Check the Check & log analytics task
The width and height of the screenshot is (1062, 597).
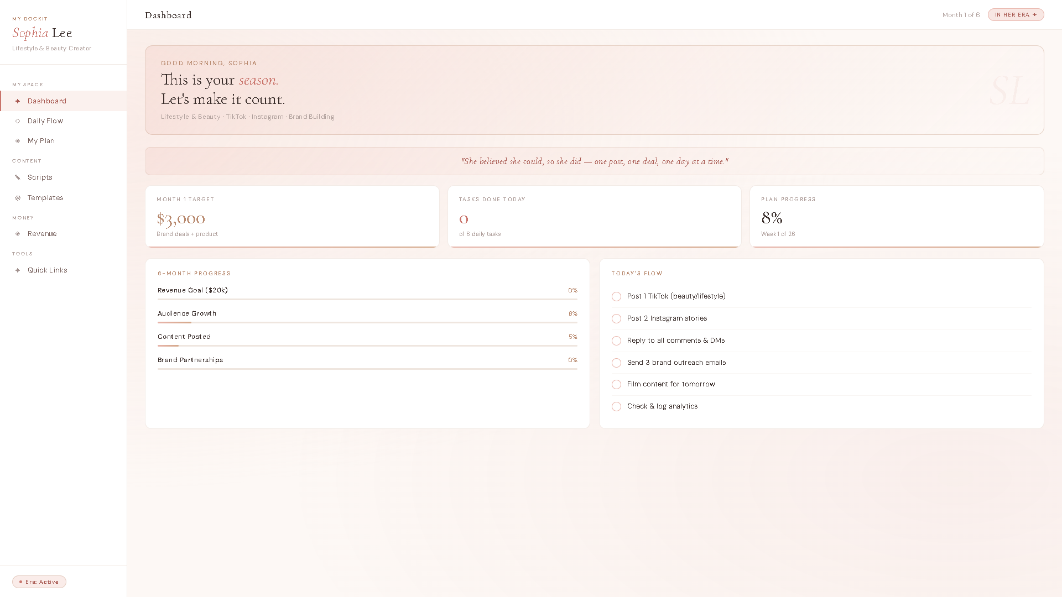[616, 407]
